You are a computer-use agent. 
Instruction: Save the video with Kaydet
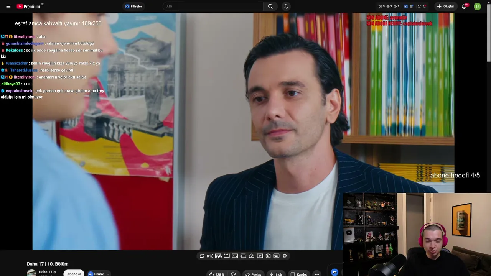tap(298, 274)
